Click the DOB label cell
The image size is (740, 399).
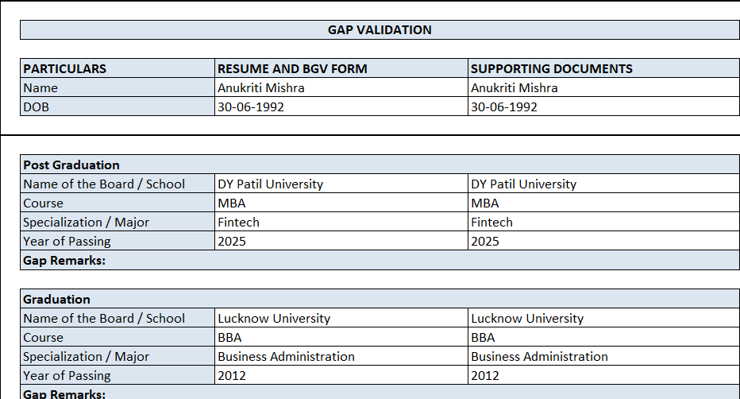click(x=118, y=107)
